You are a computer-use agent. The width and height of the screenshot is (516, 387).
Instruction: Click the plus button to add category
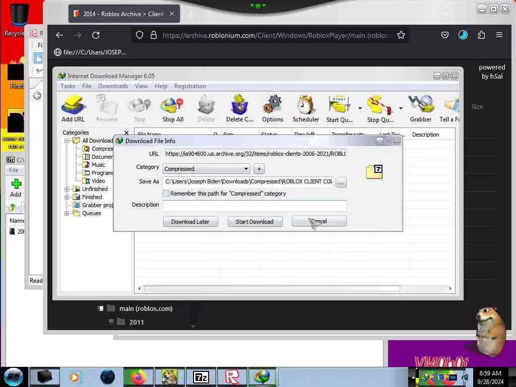tap(259, 169)
